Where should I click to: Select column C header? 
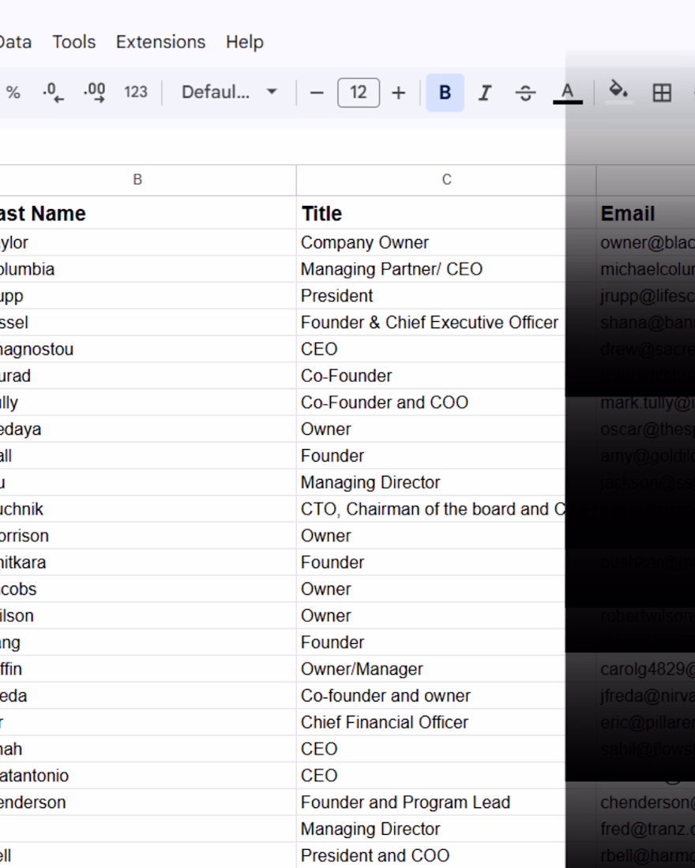pyautogui.click(x=446, y=180)
